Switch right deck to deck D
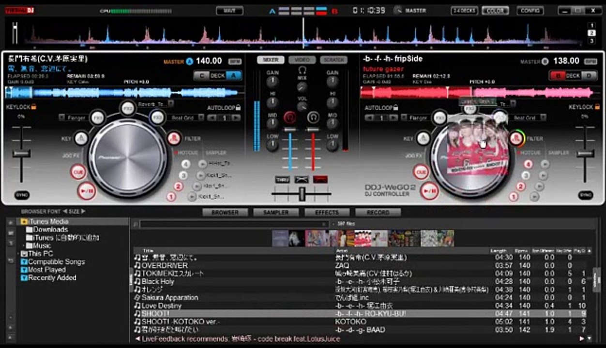 tap(589, 75)
